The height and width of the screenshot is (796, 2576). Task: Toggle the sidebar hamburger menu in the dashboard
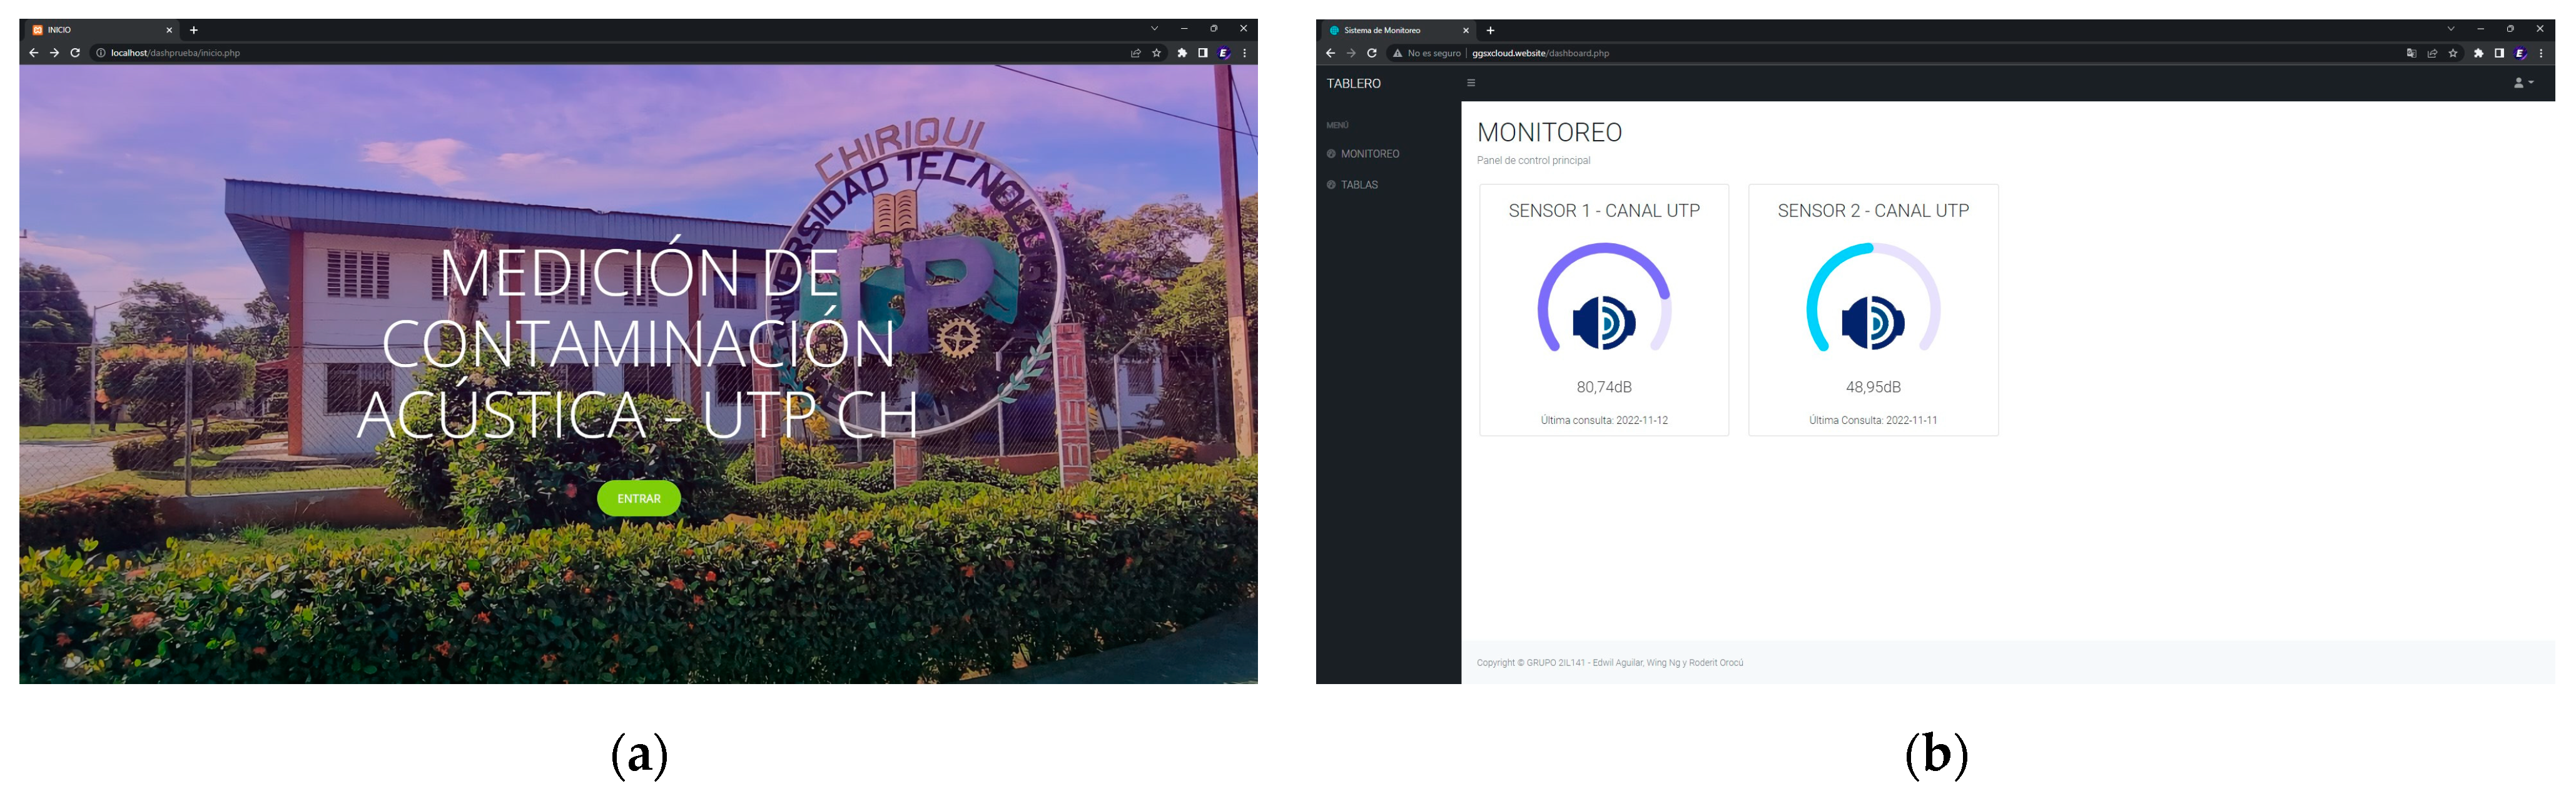tap(1471, 83)
